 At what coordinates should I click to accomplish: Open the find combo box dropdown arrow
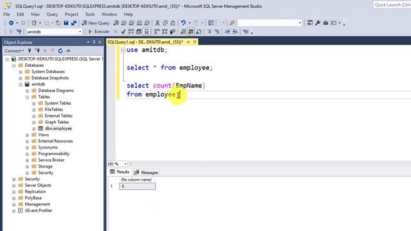tap(300, 23)
